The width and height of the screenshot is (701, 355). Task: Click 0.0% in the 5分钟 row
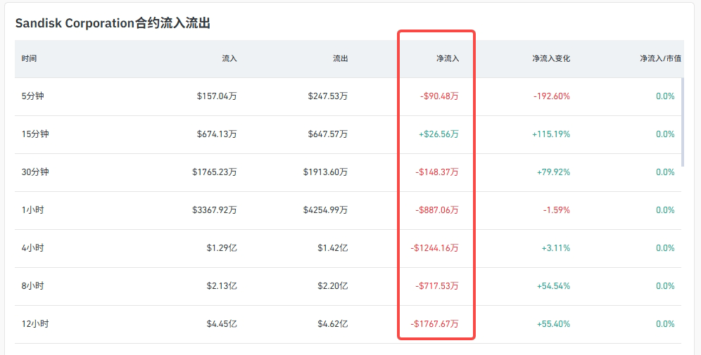[665, 96]
